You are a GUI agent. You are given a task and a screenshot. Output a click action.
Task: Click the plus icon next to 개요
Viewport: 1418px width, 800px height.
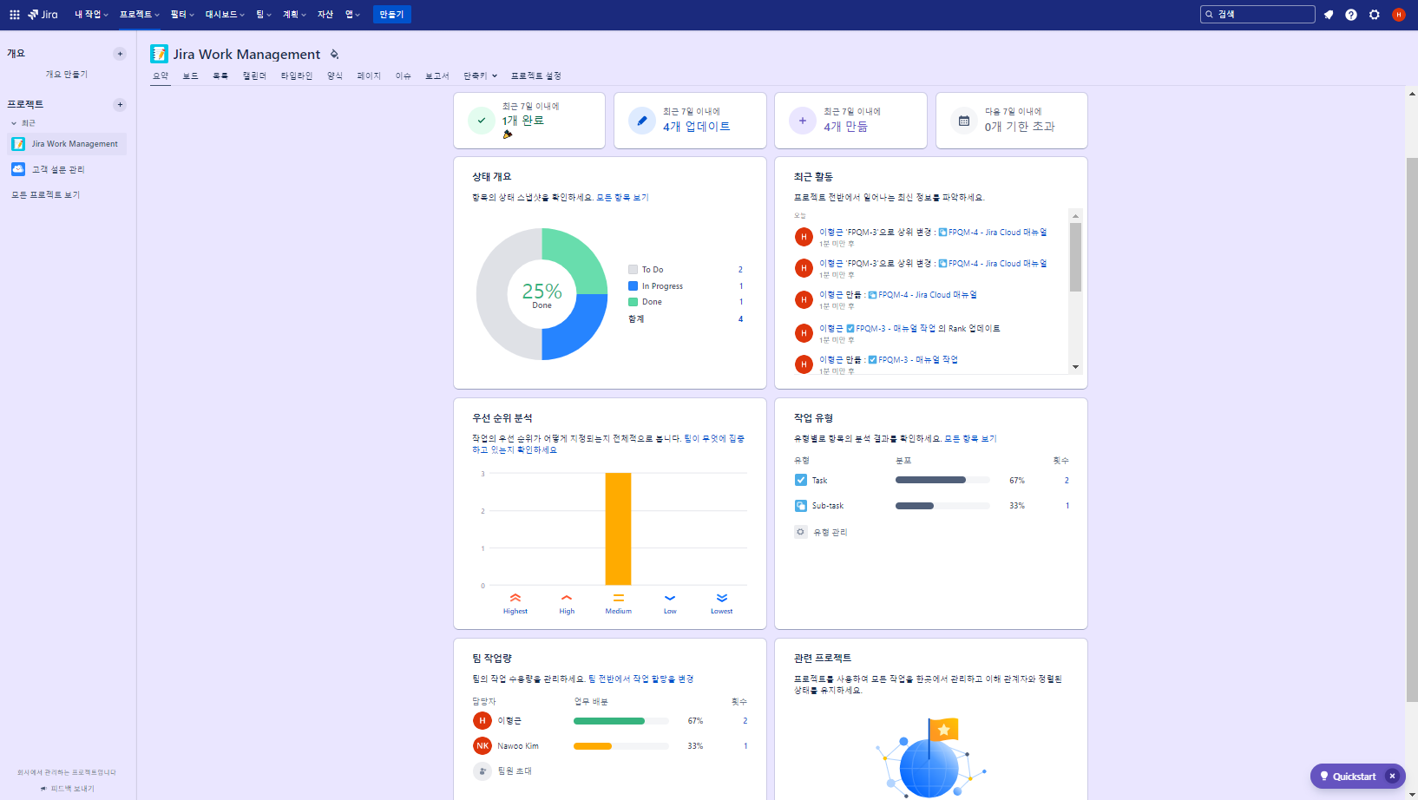coord(120,54)
